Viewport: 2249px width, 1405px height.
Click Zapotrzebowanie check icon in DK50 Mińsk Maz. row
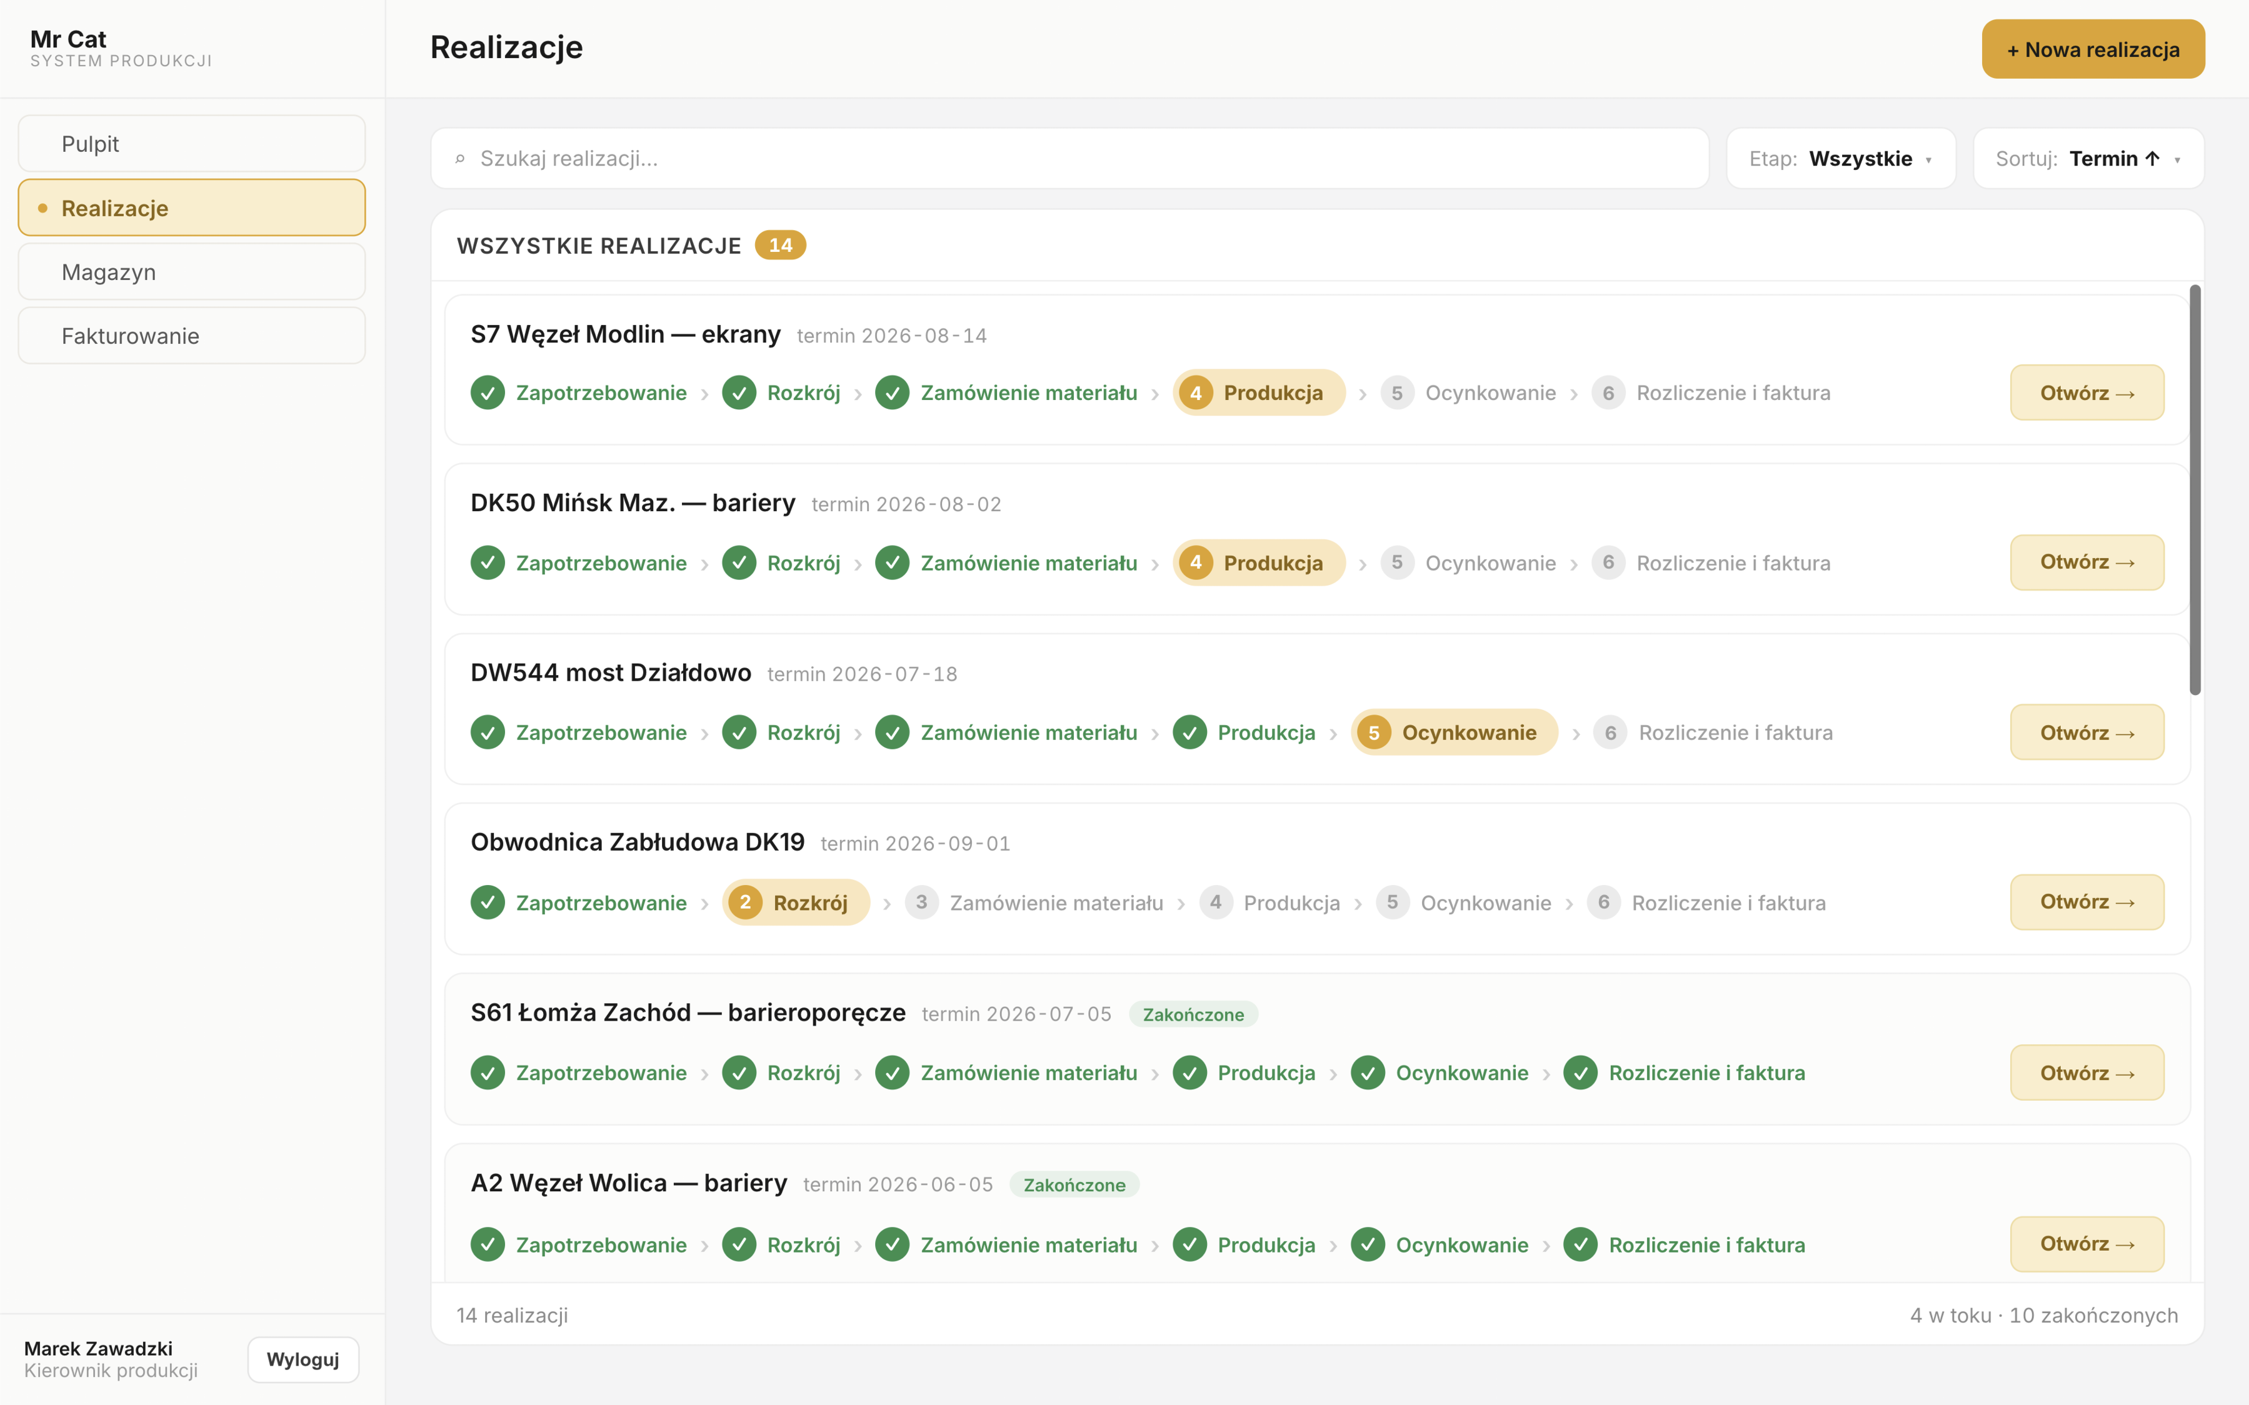coord(487,562)
